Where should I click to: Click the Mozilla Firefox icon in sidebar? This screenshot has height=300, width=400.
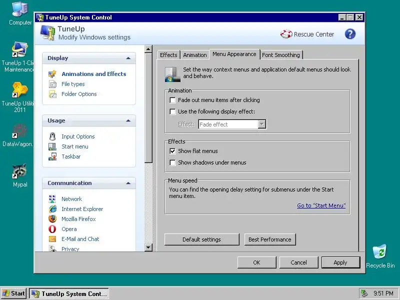tap(52, 219)
